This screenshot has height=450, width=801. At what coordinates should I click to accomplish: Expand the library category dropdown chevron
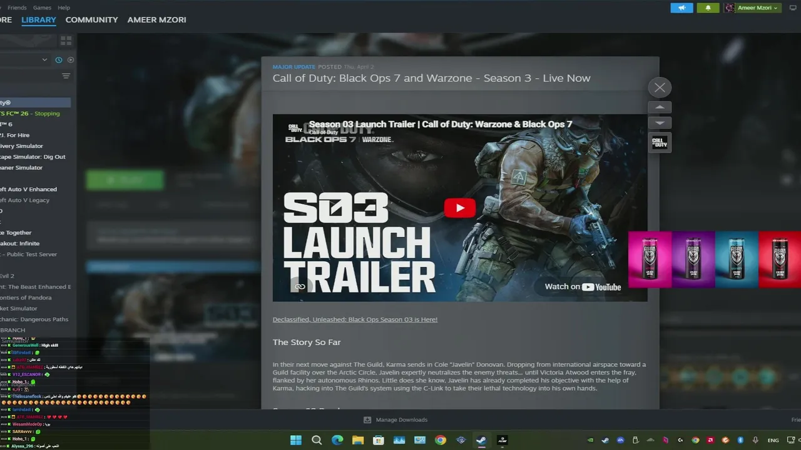[x=44, y=60]
